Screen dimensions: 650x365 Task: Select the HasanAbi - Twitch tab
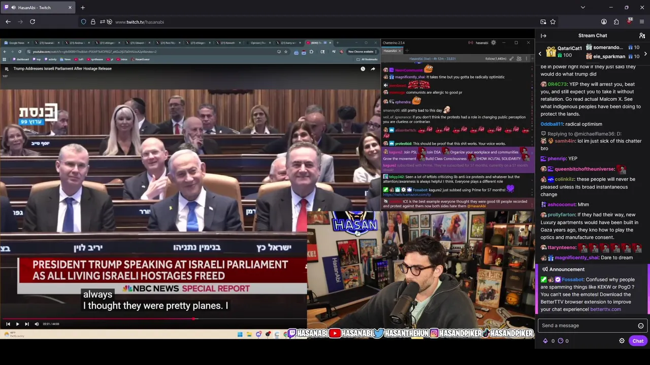[x=38, y=8]
